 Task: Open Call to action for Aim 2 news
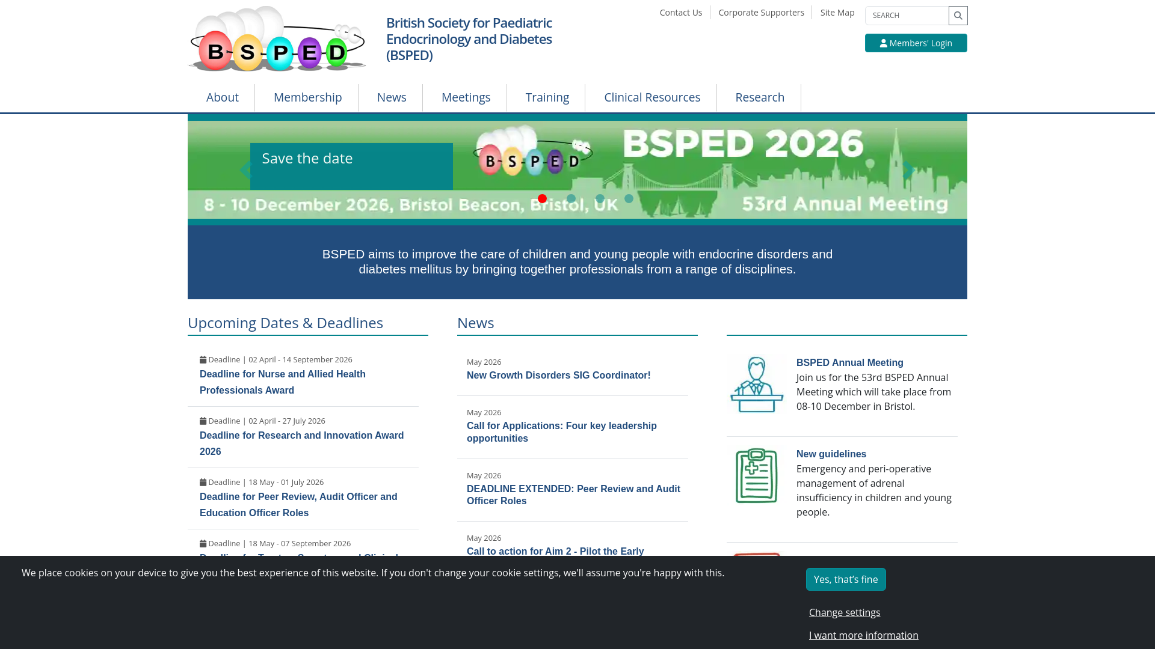(x=555, y=552)
